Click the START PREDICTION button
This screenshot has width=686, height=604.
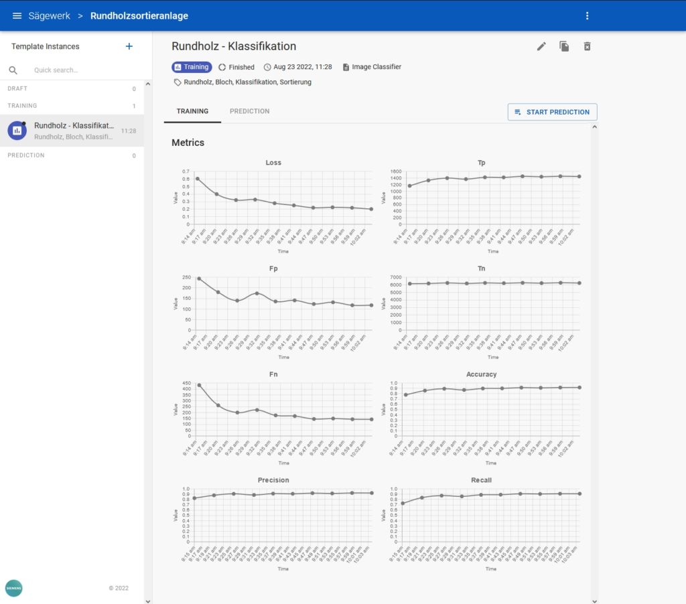(x=552, y=112)
